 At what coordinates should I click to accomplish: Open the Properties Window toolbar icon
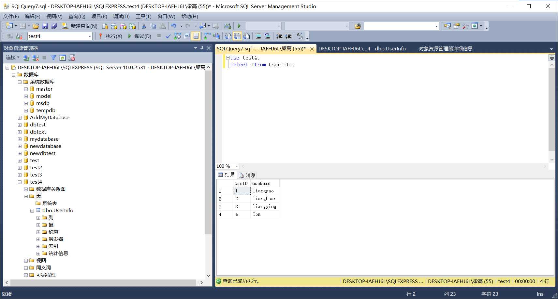click(456, 26)
